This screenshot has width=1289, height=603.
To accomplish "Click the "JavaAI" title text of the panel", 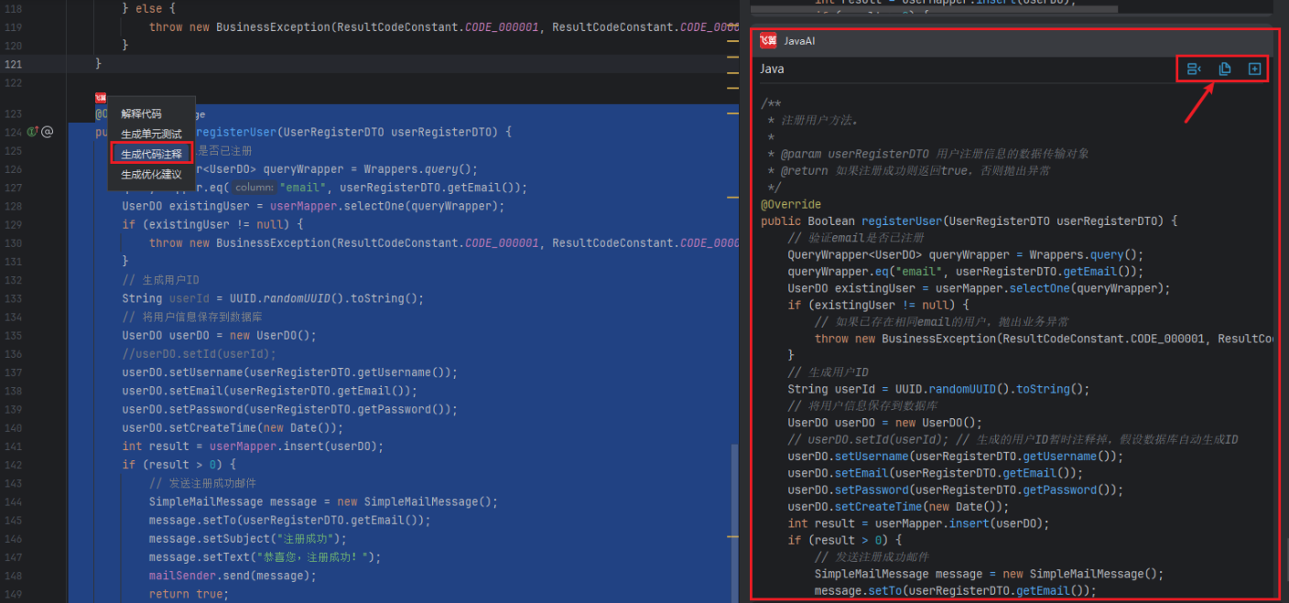I will (x=799, y=41).
